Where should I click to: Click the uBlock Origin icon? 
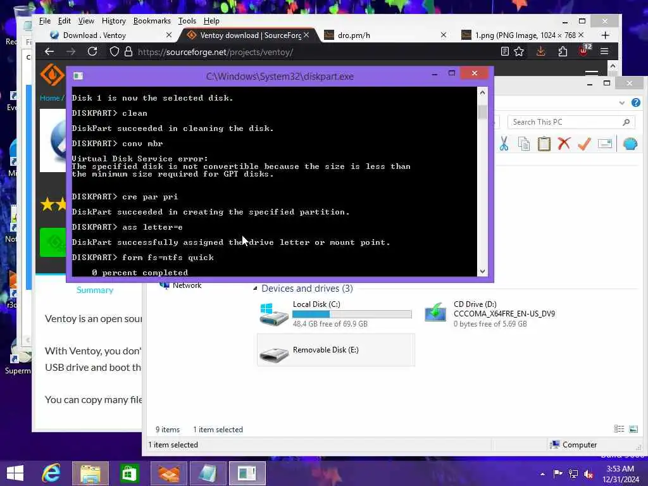click(584, 51)
